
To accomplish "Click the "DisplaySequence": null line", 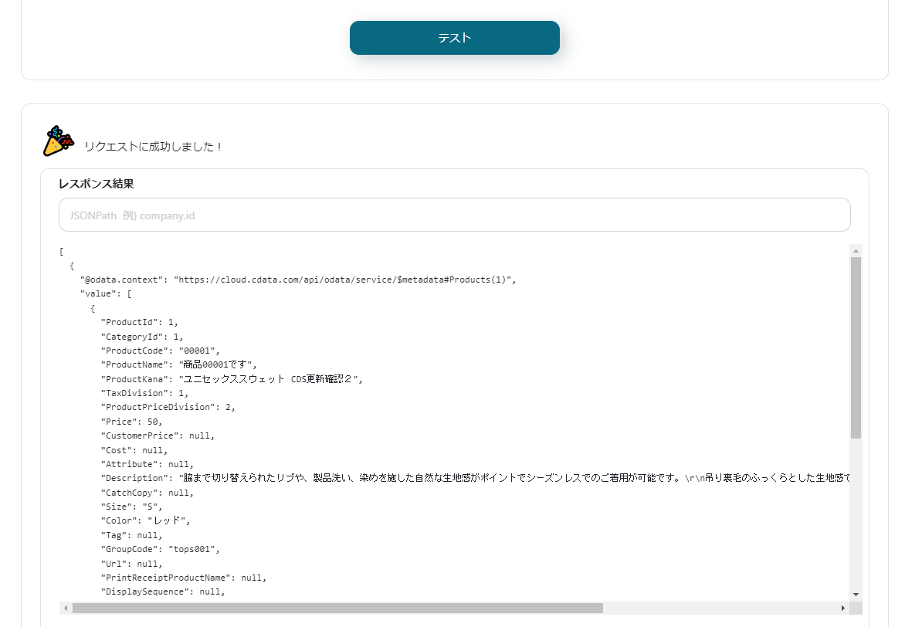I will 163,591.
